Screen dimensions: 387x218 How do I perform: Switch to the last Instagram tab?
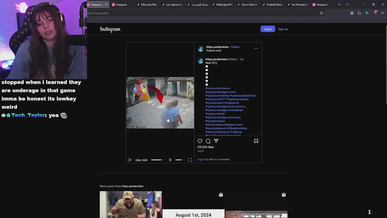(322, 5)
